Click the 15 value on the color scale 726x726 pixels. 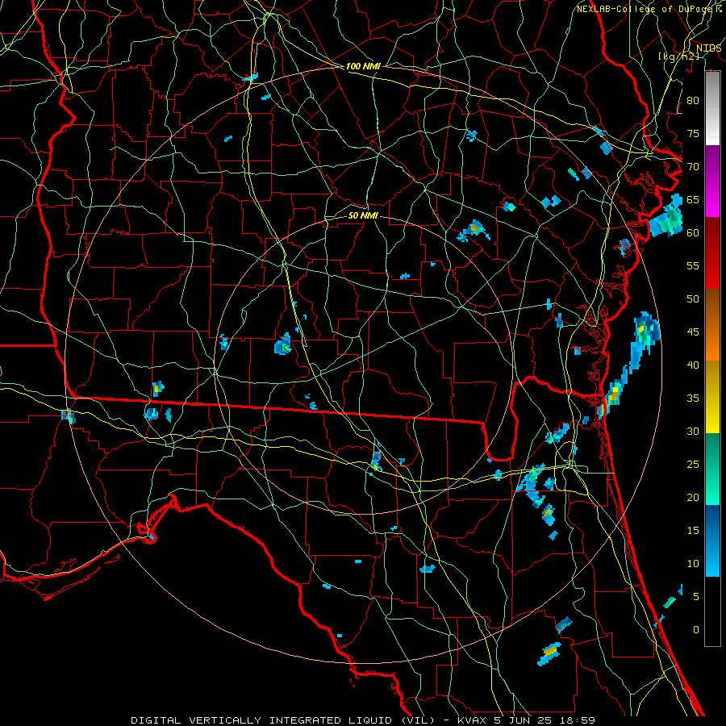[x=693, y=531]
